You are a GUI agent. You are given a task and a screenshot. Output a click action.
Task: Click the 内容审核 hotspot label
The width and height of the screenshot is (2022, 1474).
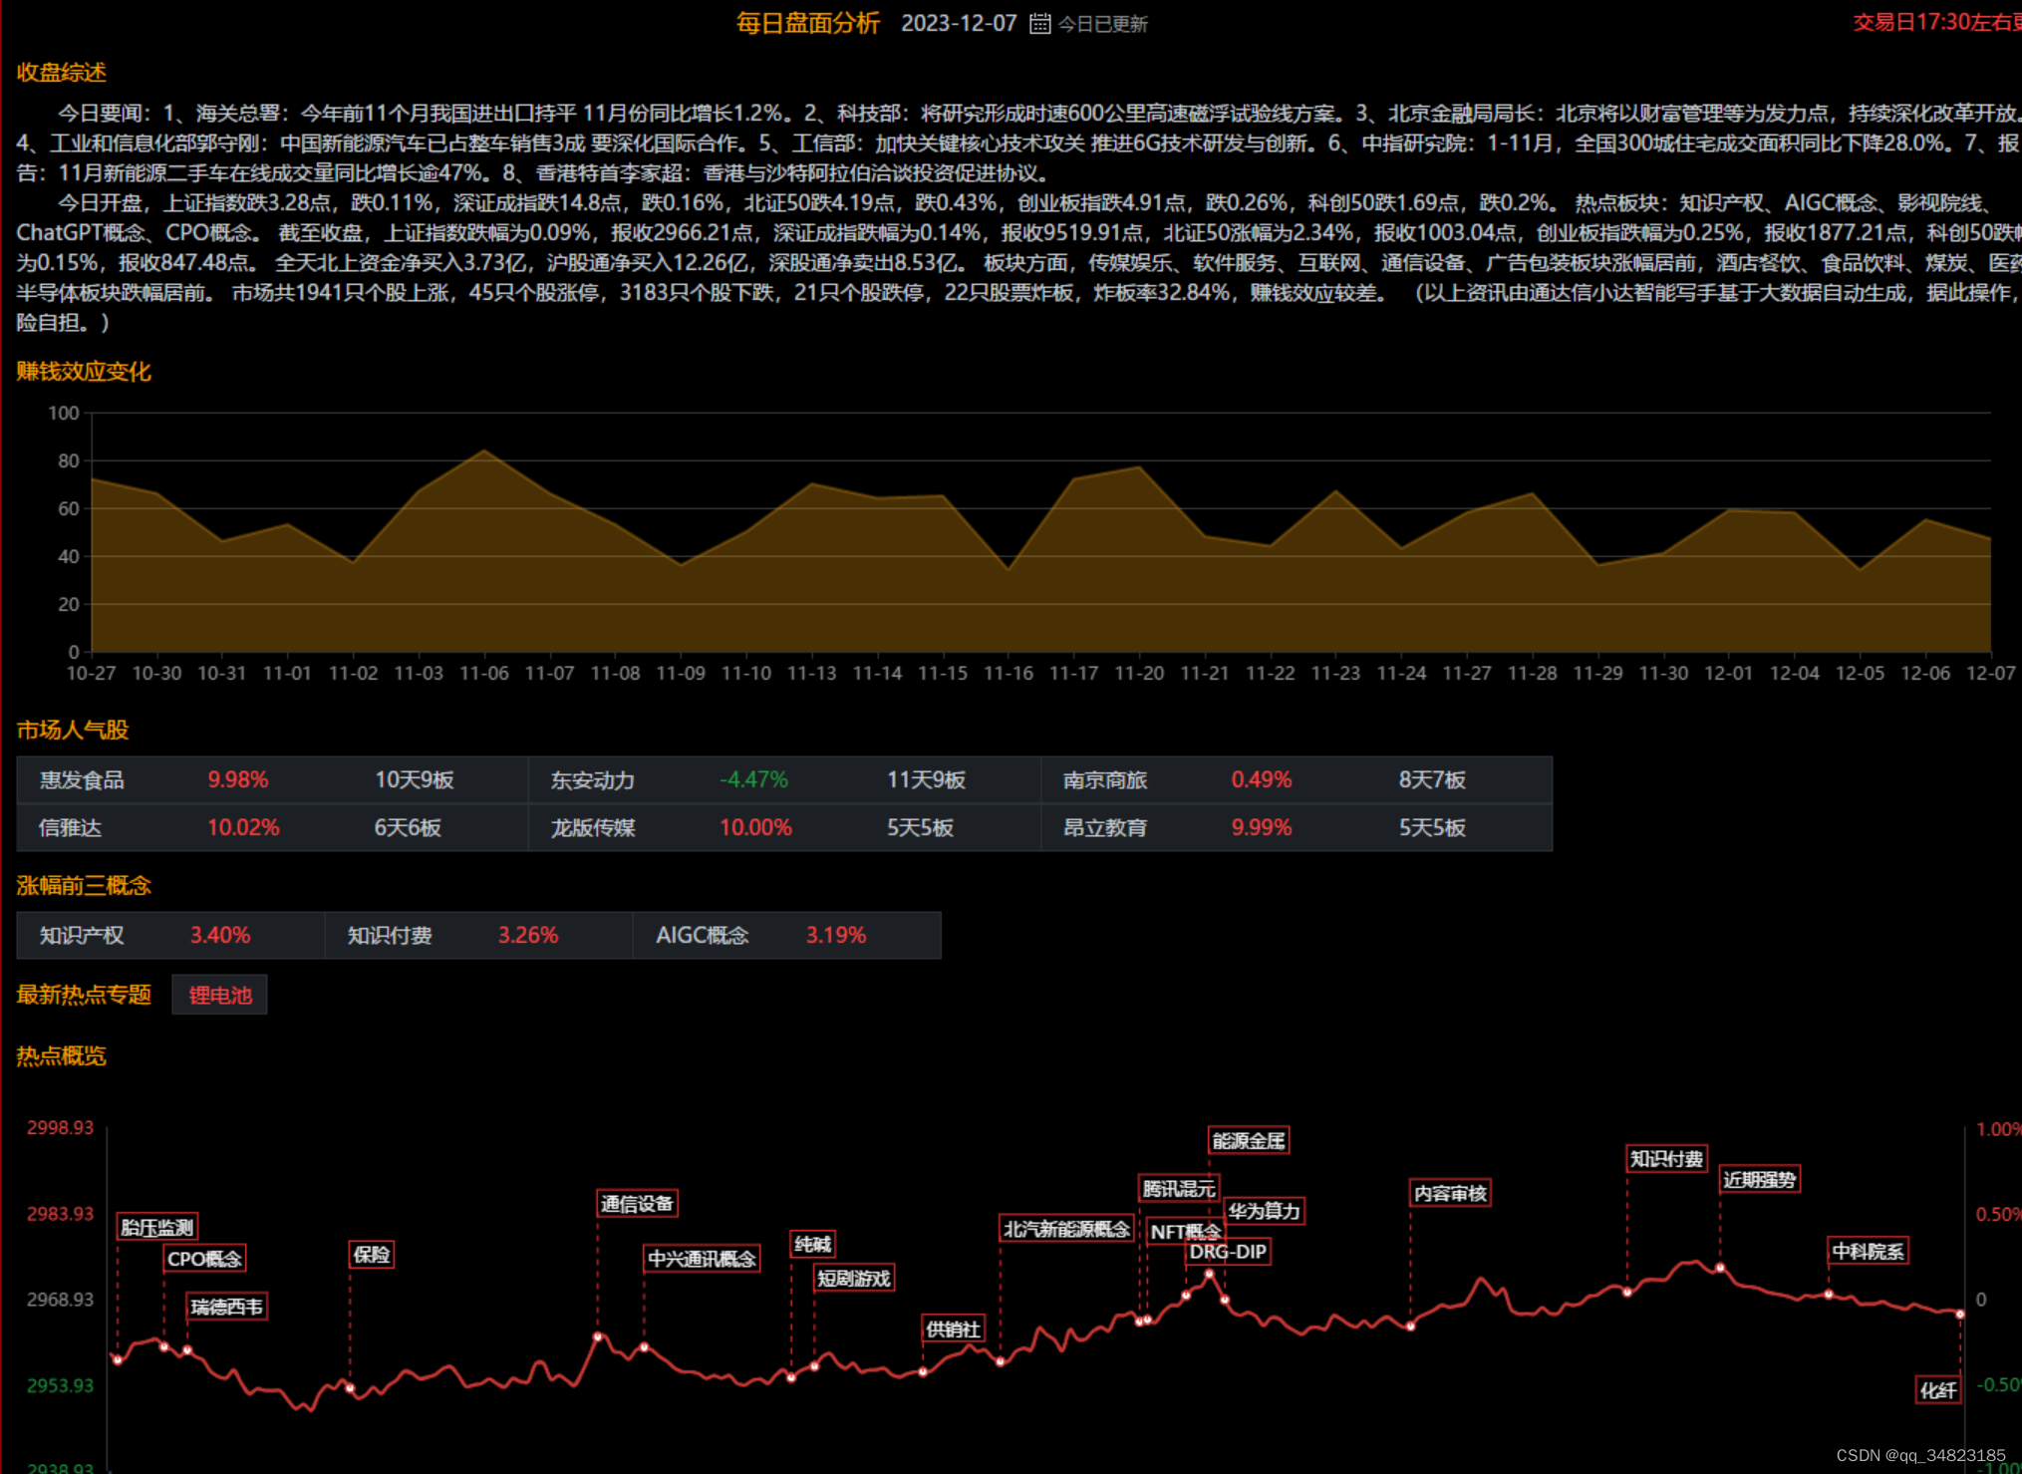pyautogui.click(x=1450, y=1193)
